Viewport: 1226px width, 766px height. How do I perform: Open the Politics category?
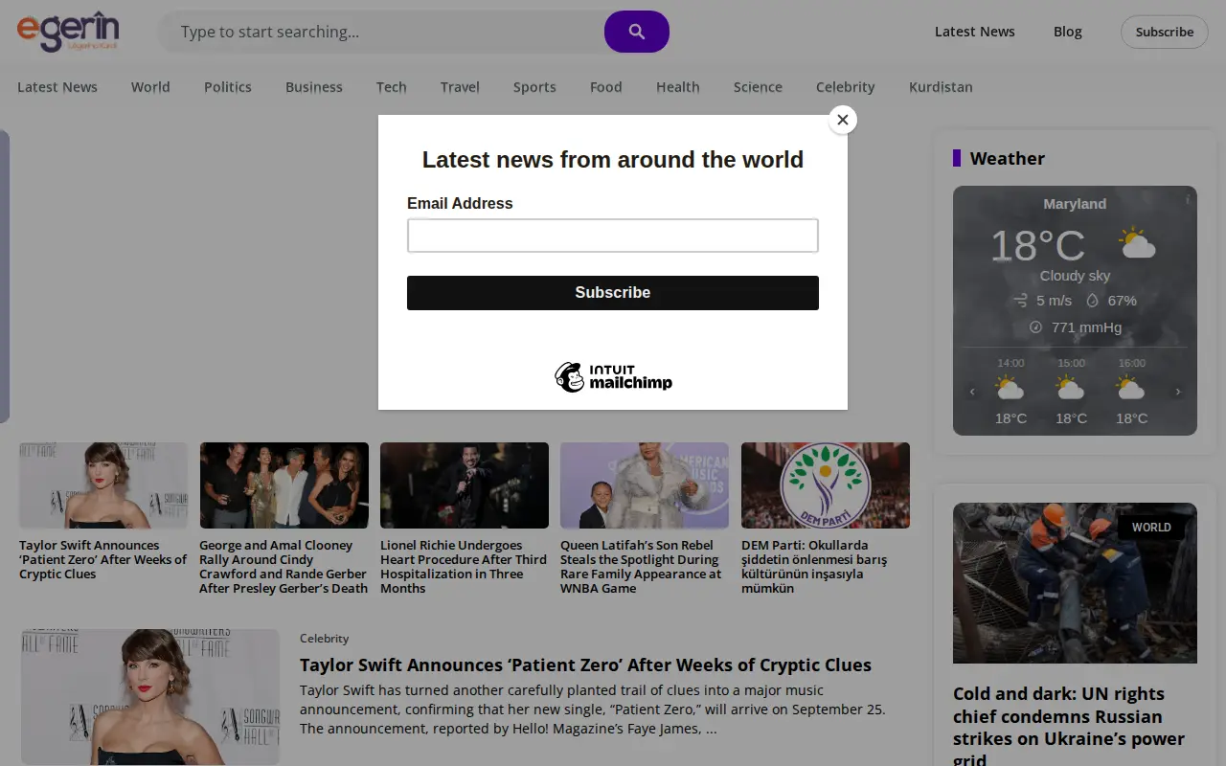pyautogui.click(x=228, y=87)
